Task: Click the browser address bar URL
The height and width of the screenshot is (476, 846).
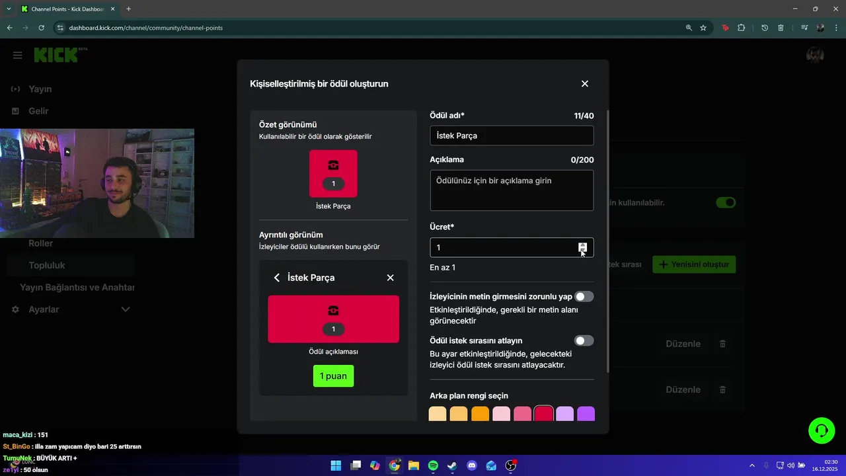Action: tap(145, 28)
